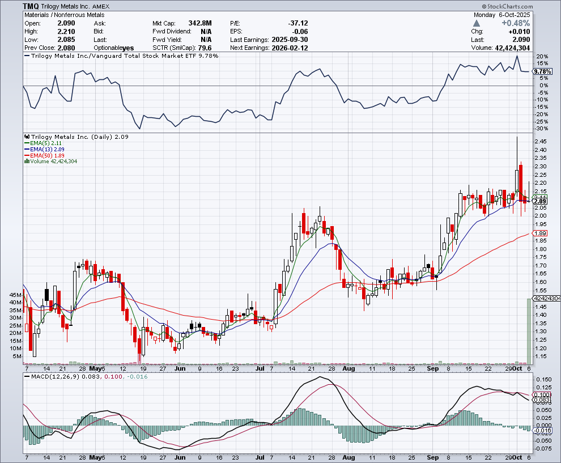561x463 pixels.
Task: Click the Last Earnings date 2025-09-30
Action: [290, 40]
